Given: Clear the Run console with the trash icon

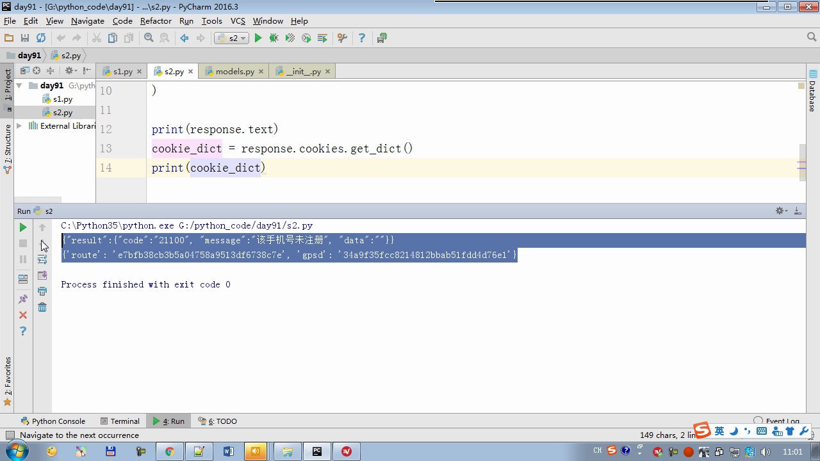Looking at the screenshot, I should coord(42,307).
